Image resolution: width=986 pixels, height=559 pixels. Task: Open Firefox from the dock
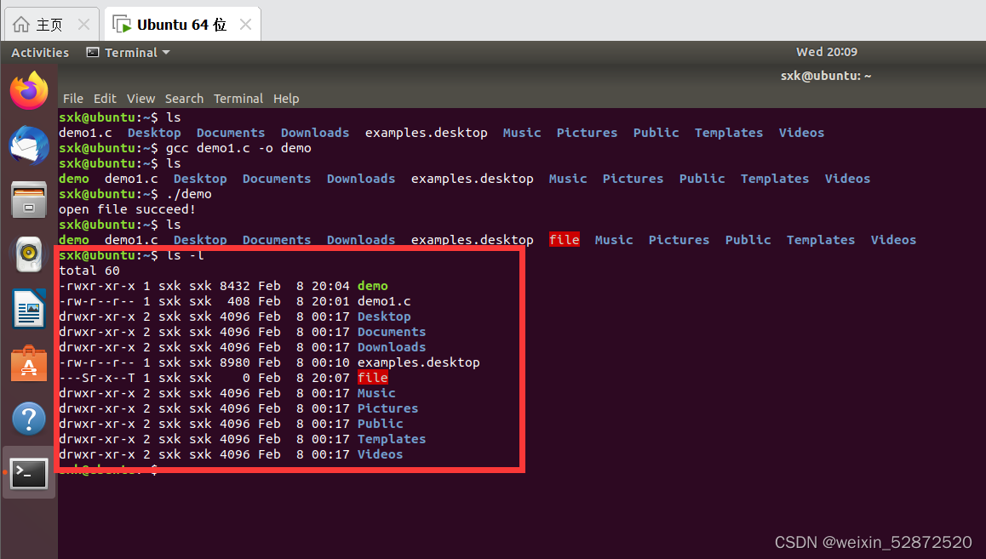[x=29, y=90]
